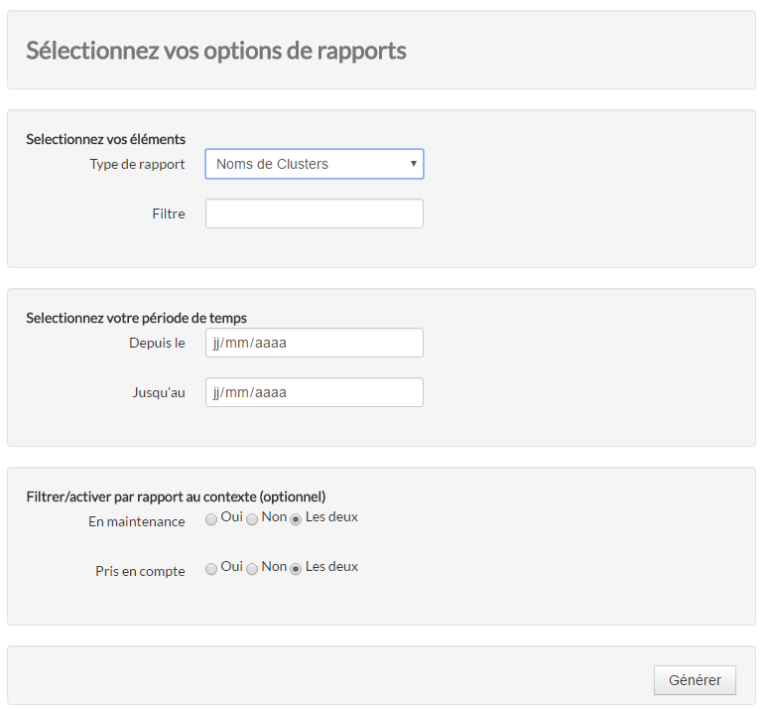Select Non for En maintenance
766x710 pixels.
point(252,519)
